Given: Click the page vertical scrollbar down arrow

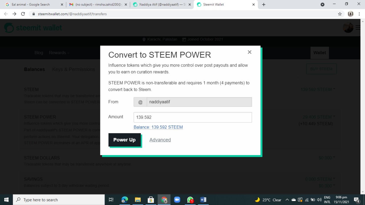Looking at the screenshot, I should [363, 192].
